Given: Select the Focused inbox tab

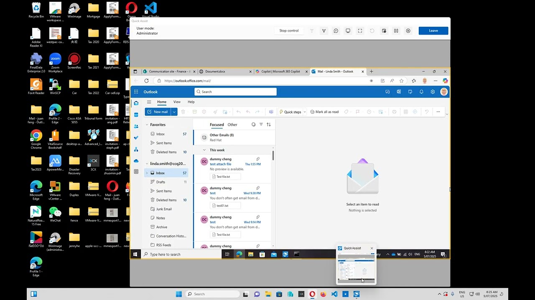Looking at the screenshot, I should coord(217,125).
